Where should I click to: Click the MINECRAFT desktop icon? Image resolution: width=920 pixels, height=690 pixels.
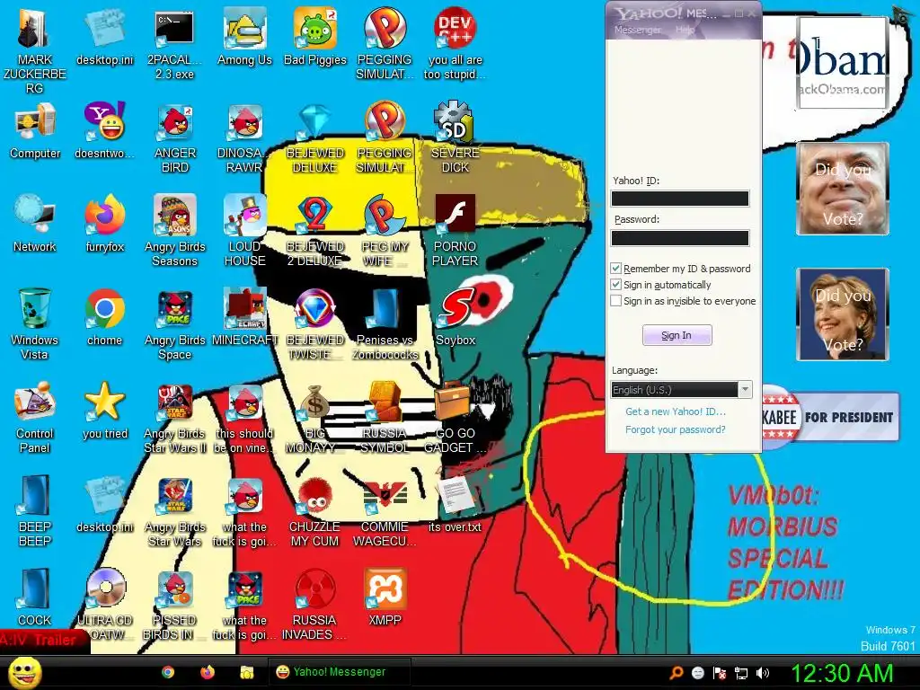click(244, 317)
